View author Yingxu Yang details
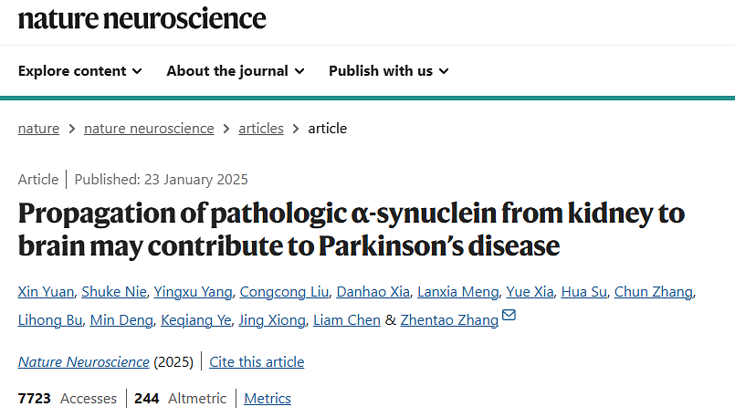This screenshot has width=735, height=417. [x=192, y=292]
